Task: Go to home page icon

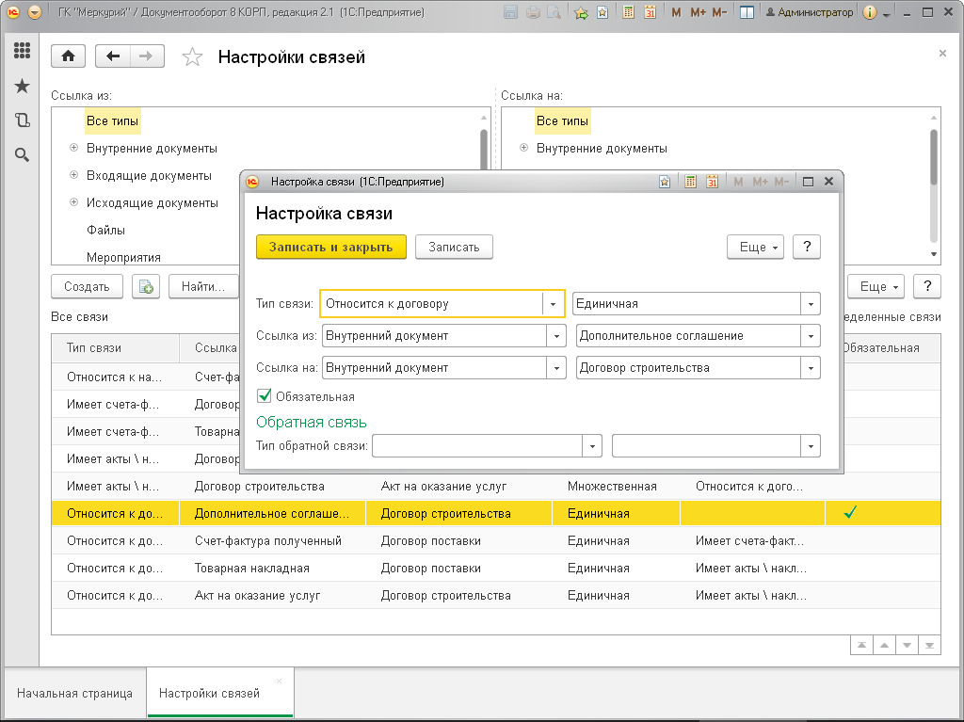Action: click(x=68, y=56)
